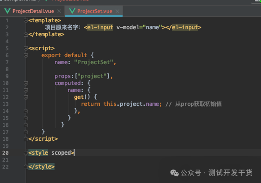This screenshot has width=261, height=183.
Task: Click the closing script tag fold marker
Action: click(x=26, y=139)
